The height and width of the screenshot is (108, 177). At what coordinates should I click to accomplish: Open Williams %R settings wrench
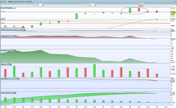coord(12,36)
